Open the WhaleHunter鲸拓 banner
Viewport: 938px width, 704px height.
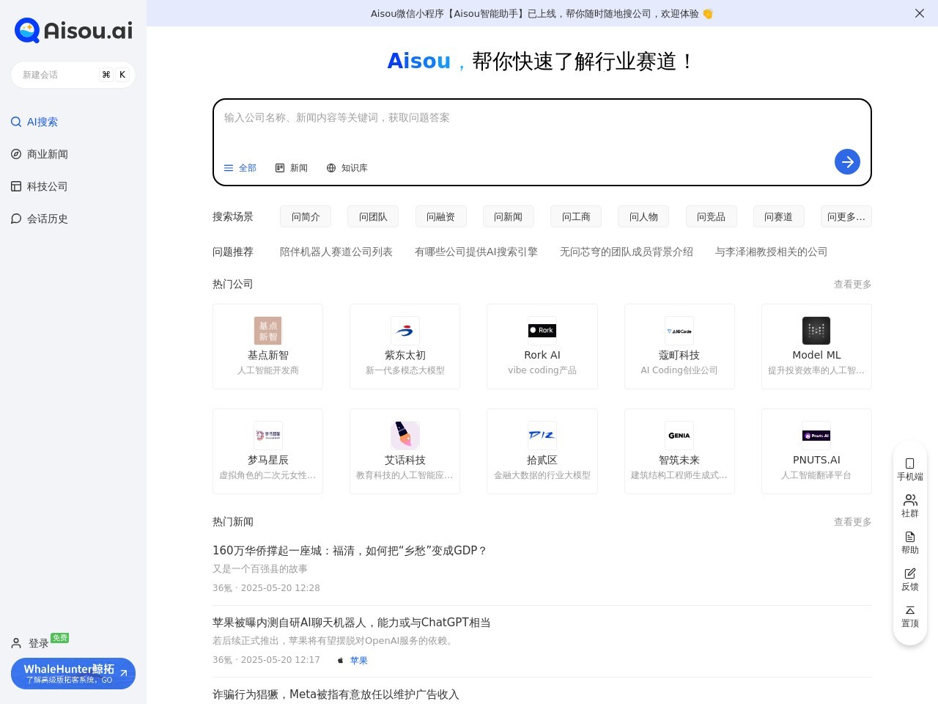73,673
